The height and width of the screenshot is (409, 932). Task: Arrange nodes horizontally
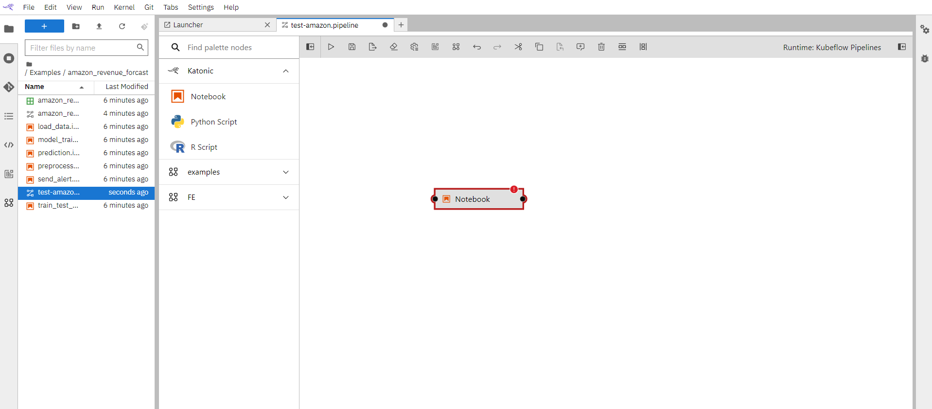point(622,47)
